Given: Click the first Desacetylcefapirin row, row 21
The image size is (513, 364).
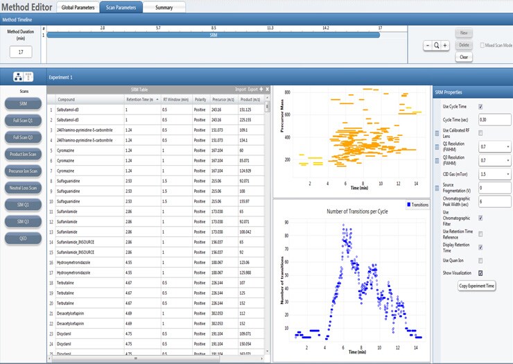Looking at the screenshot, I should 156,313.
